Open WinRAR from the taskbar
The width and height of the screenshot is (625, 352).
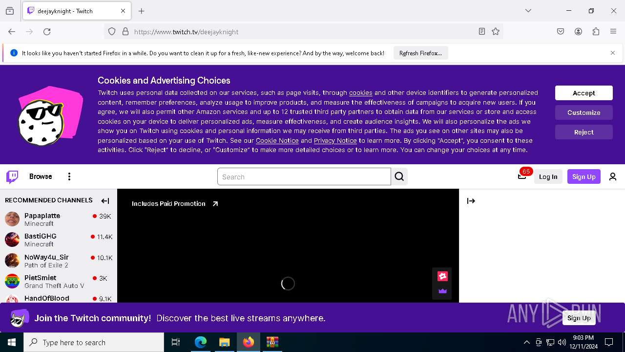click(x=272, y=342)
